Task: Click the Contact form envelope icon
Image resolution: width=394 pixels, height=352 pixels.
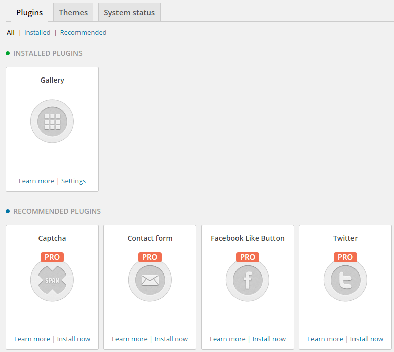Action: [150, 280]
